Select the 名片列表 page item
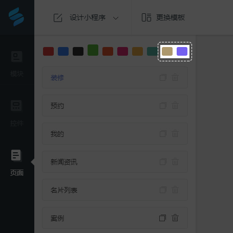Screen dimensions: 233x233 tap(115, 190)
